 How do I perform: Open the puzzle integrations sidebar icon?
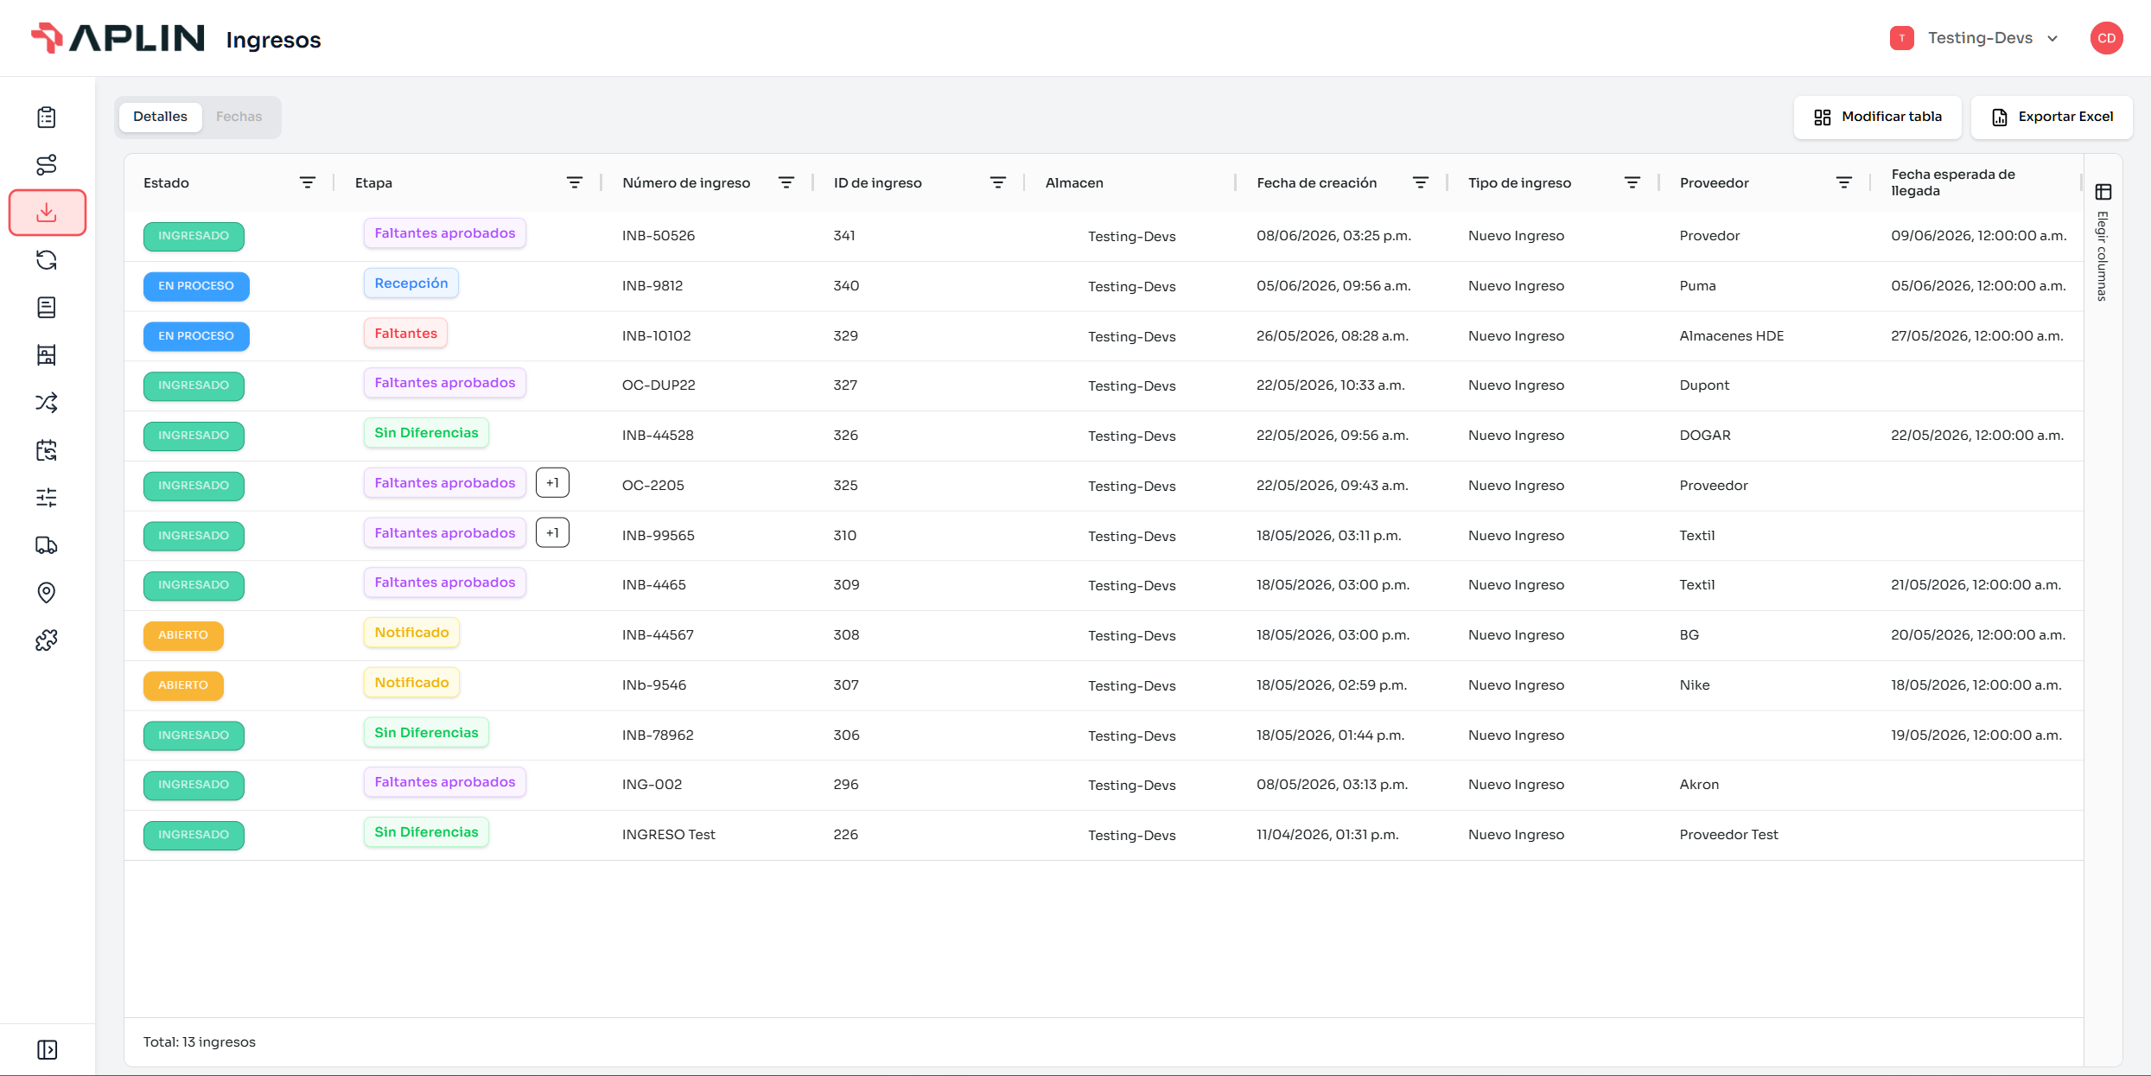[47, 640]
